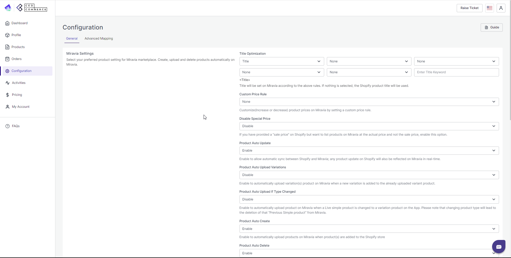
Task: Click the Configuration page heading
Action: point(83,27)
